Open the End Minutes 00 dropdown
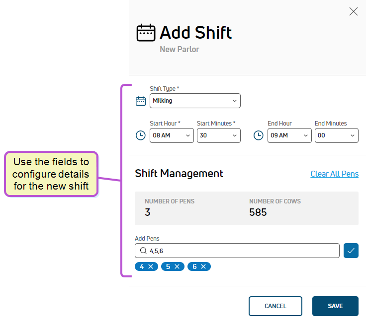366x326 pixels. 336,135
